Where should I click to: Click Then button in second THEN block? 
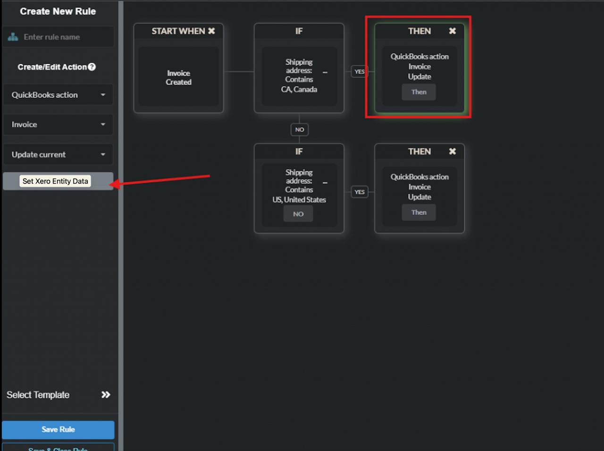pos(419,213)
